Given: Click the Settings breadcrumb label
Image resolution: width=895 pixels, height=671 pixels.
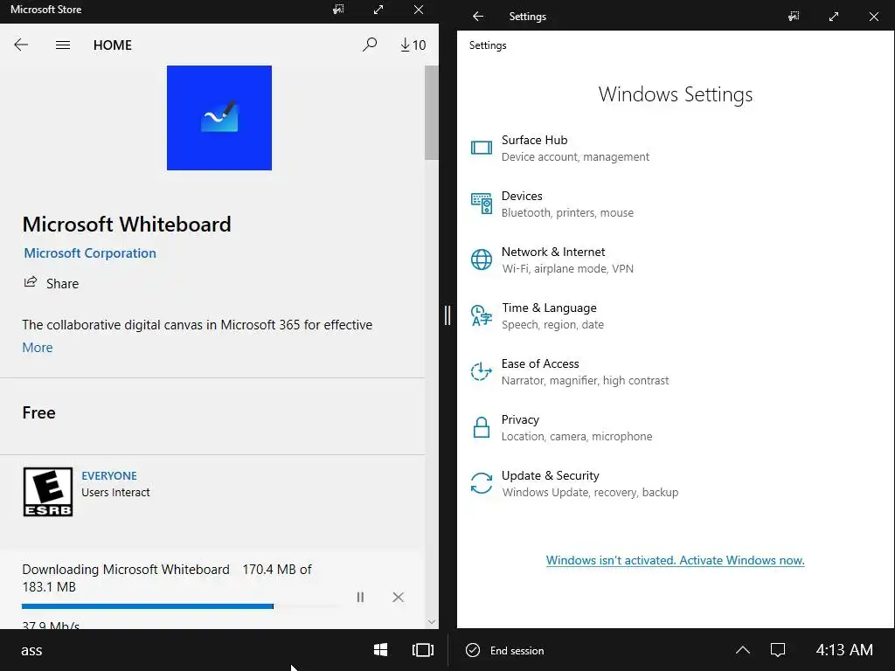Looking at the screenshot, I should (x=488, y=45).
